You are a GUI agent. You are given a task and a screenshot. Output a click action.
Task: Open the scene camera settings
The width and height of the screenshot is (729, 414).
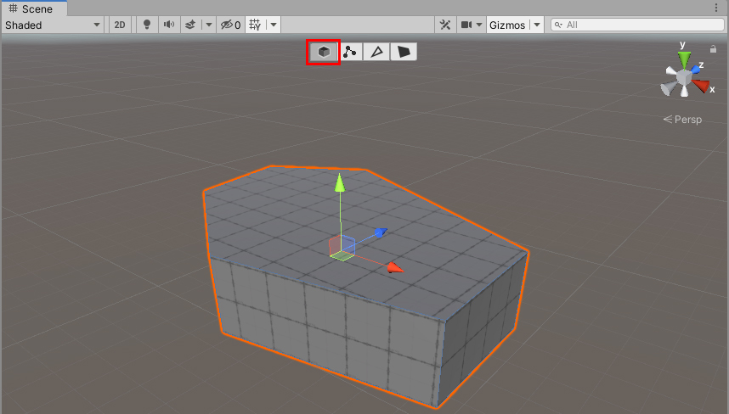(x=466, y=25)
